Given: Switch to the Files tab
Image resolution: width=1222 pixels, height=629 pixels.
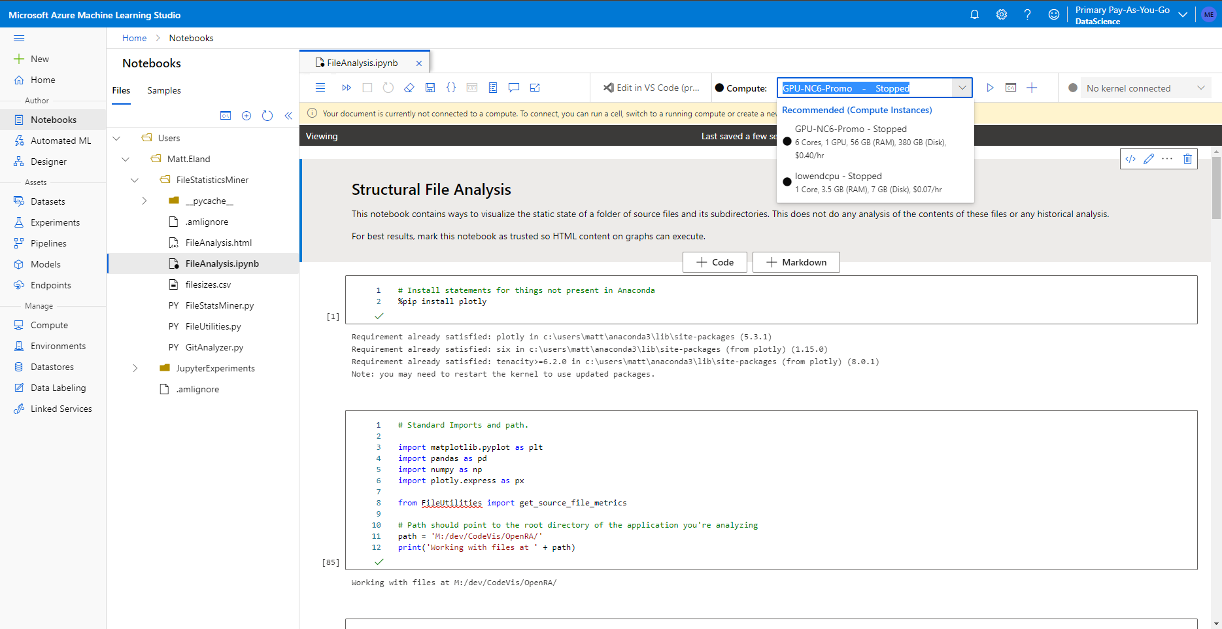Looking at the screenshot, I should click(x=121, y=90).
